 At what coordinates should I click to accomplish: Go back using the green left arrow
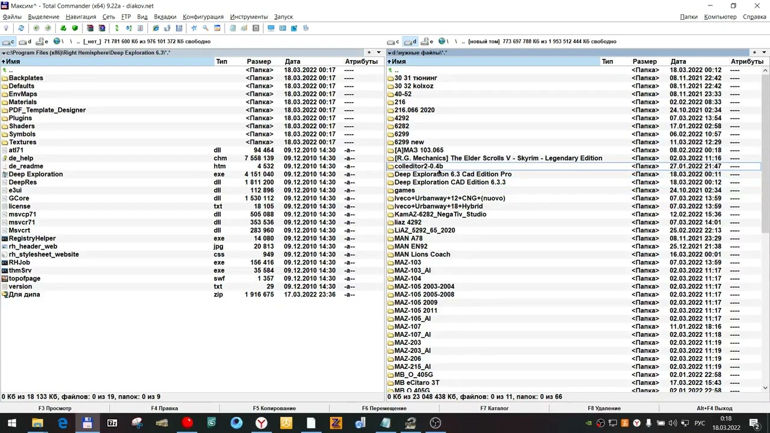tap(36, 28)
